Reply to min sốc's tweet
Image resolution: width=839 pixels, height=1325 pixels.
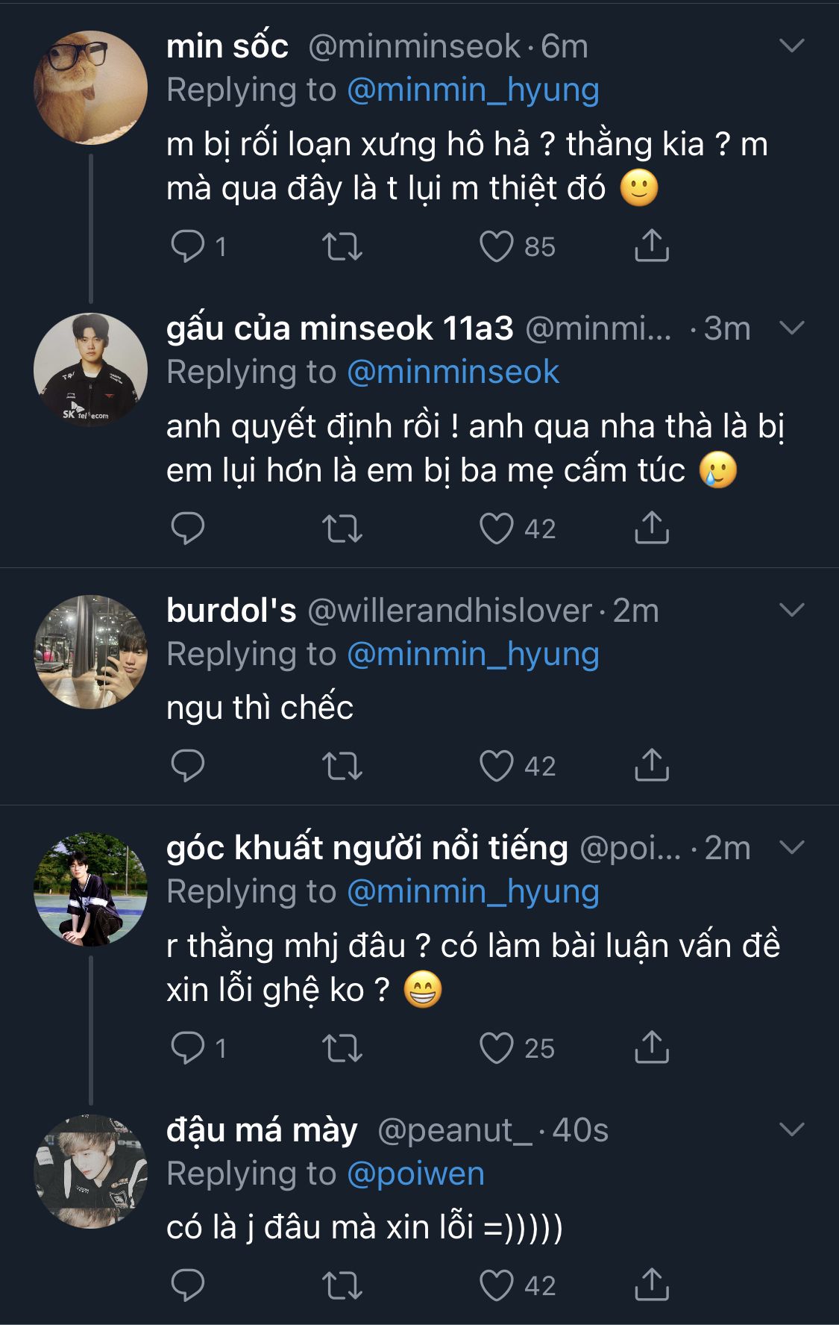pyautogui.click(x=188, y=246)
